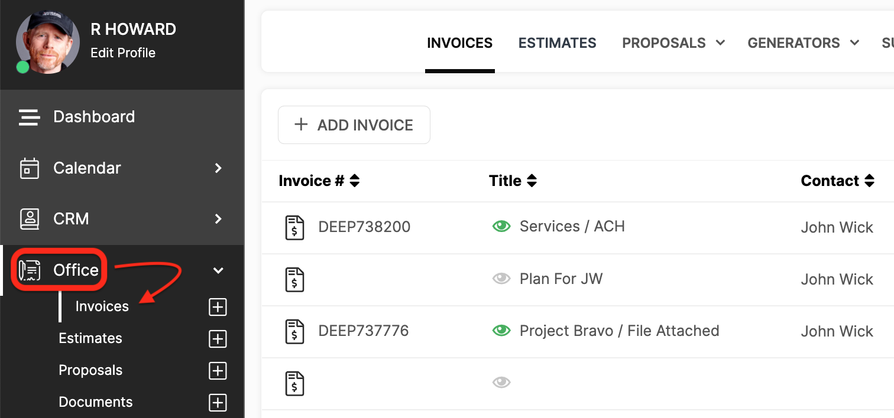Screen dimensions: 894x418
Task: Click plus icon beside sidebar Invoices
Action: coord(218,307)
